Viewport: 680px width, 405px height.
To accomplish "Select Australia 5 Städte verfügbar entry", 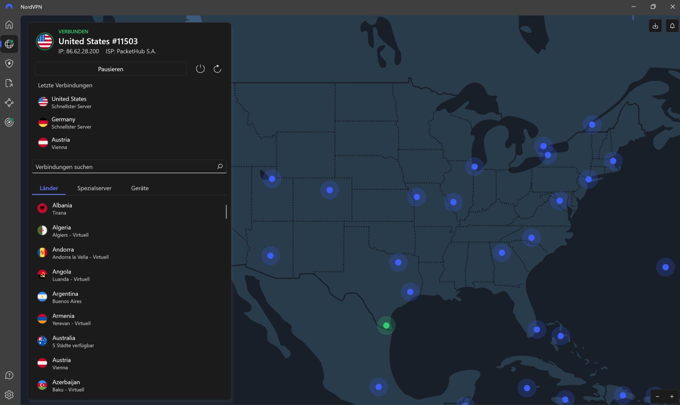I will tap(129, 341).
